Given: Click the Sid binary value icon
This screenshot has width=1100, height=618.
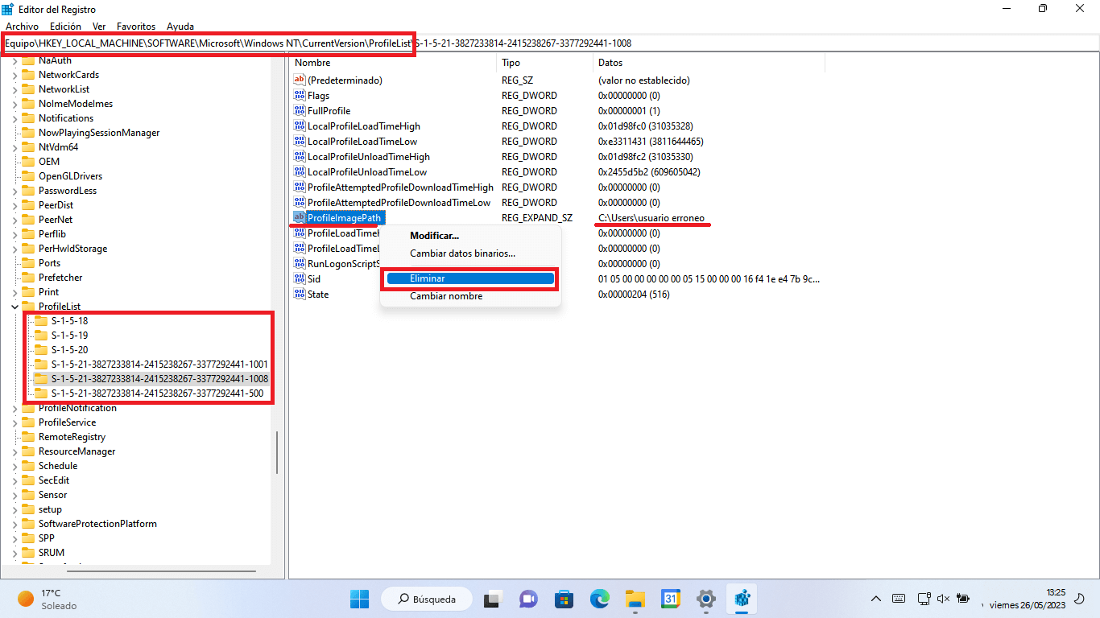Looking at the screenshot, I should tap(300, 279).
